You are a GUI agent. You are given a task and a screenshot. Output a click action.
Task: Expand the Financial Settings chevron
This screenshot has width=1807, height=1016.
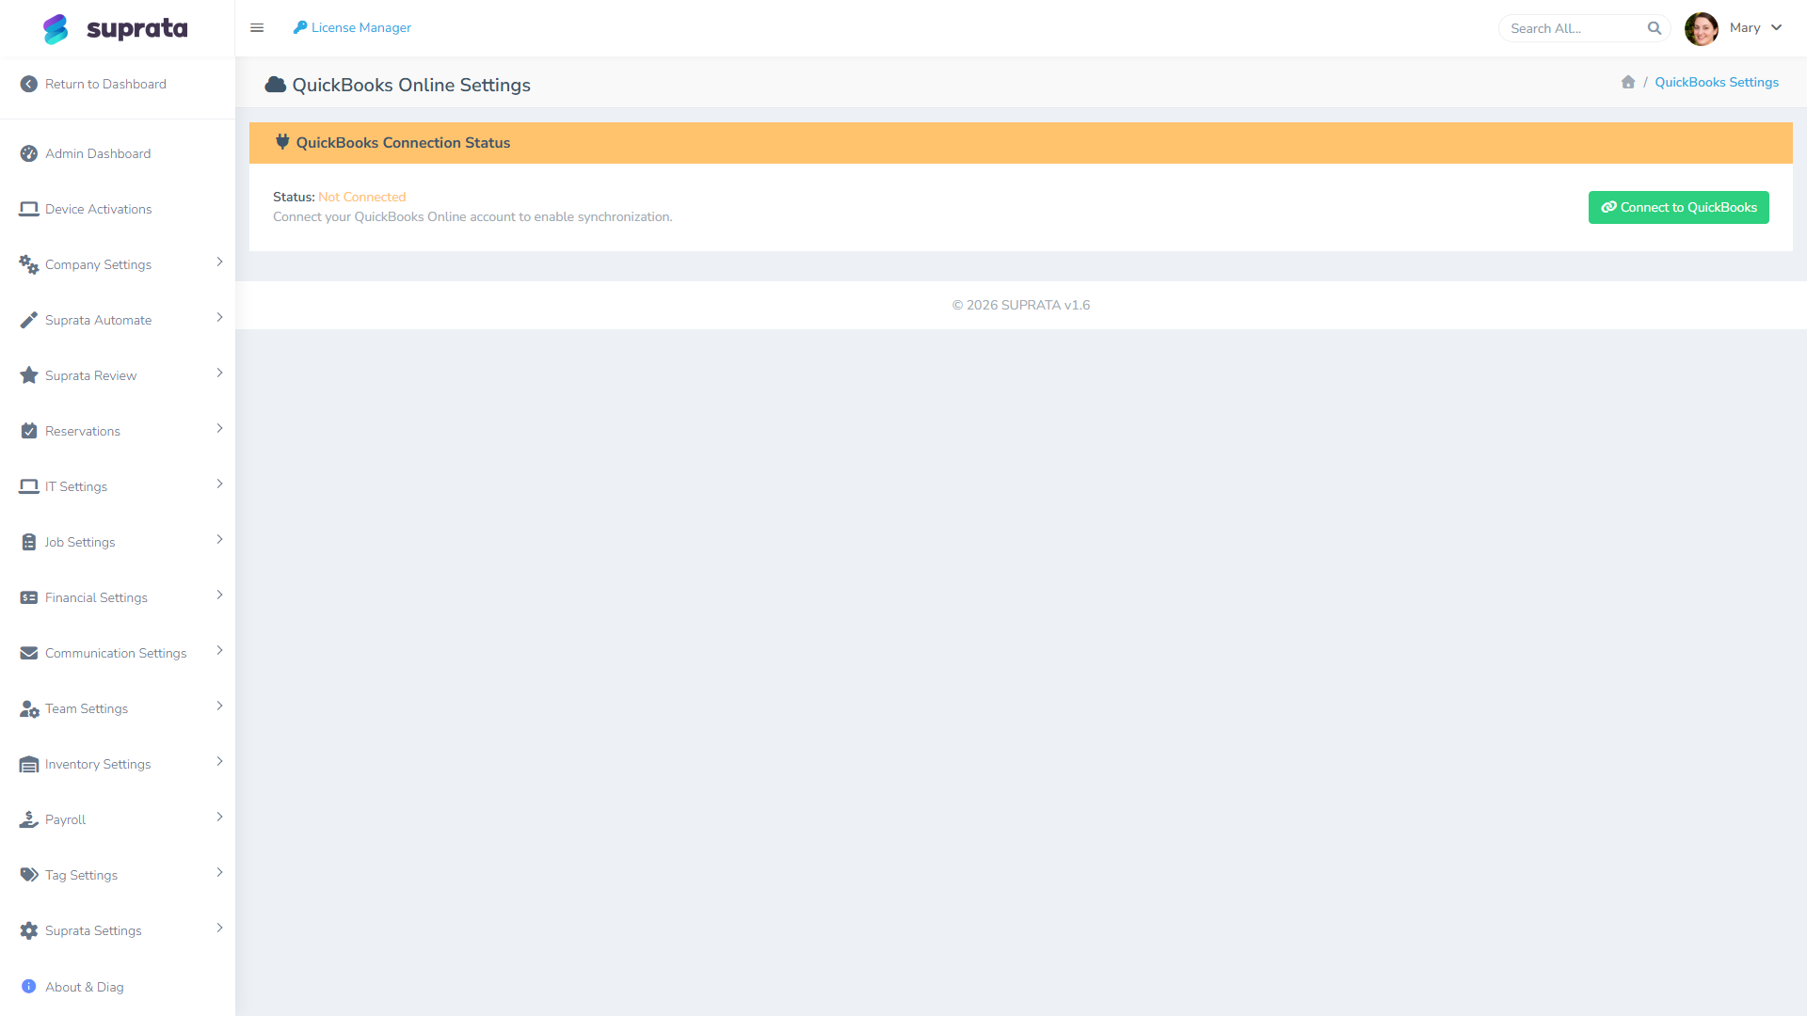pyautogui.click(x=219, y=595)
